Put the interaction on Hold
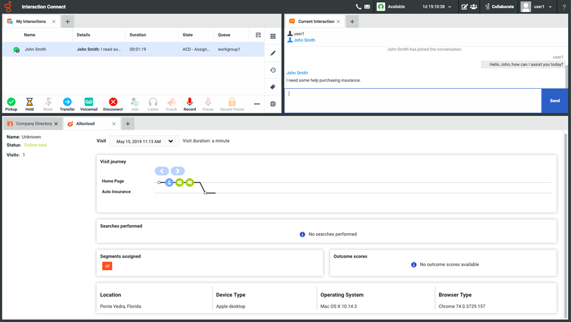The image size is (571, 322). tap(30, 104)
